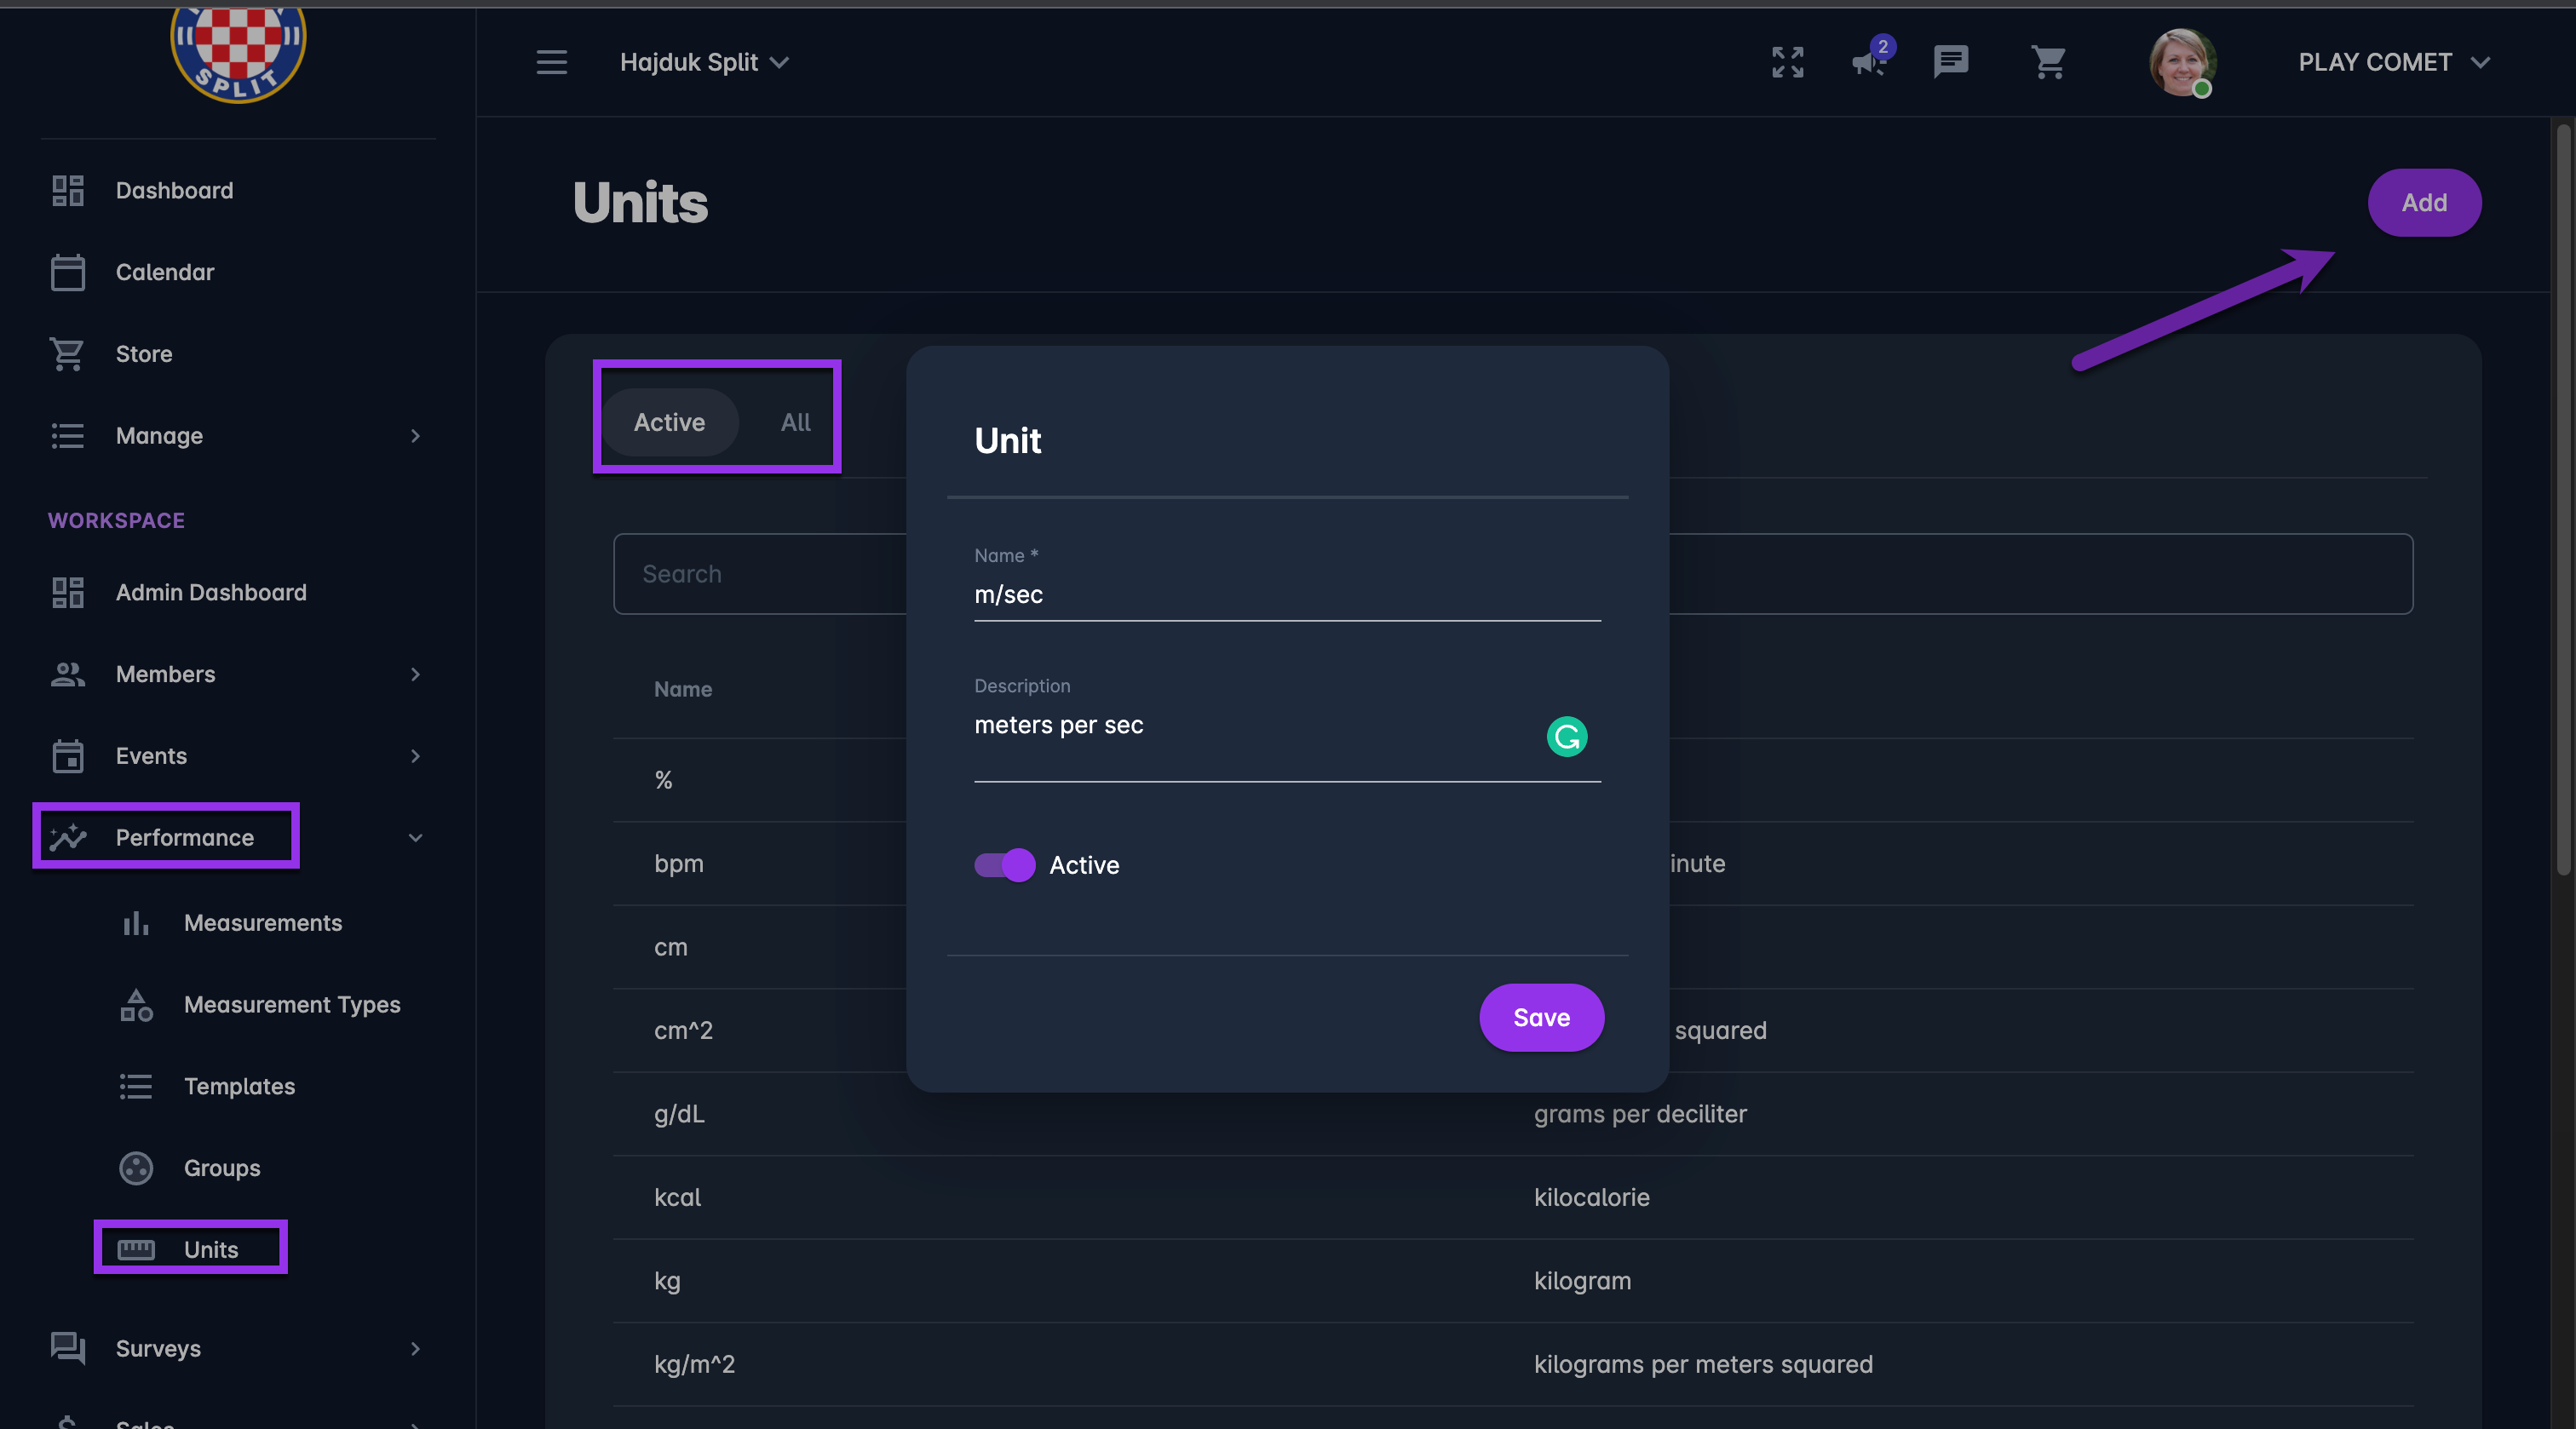The height and width of the screenshot is (1429, 2576).
Task: Open the Hajduk Split organization dropdown
Action: point(704,62)
